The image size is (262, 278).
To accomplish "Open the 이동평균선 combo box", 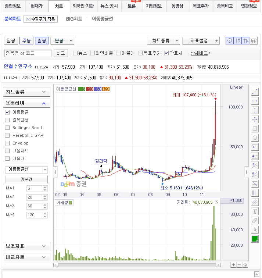I will point(26,170).
